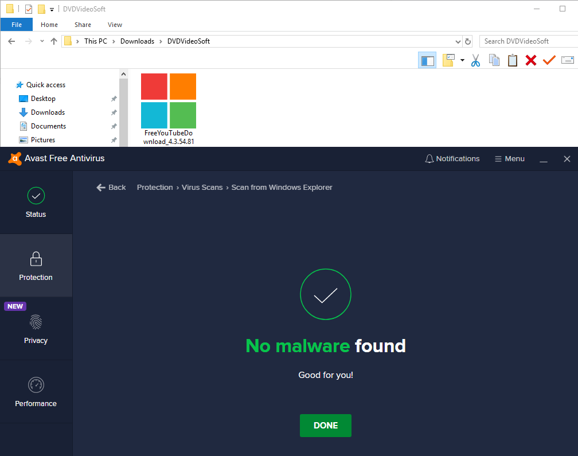This screenshot has height=456, width=578.
Task: Click DVDVideoSoft in address bar path
Action: 188,41
